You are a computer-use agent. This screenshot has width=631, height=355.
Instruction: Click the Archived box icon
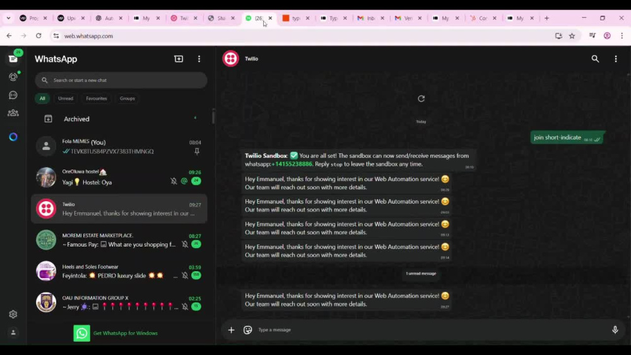click(48, 119)
